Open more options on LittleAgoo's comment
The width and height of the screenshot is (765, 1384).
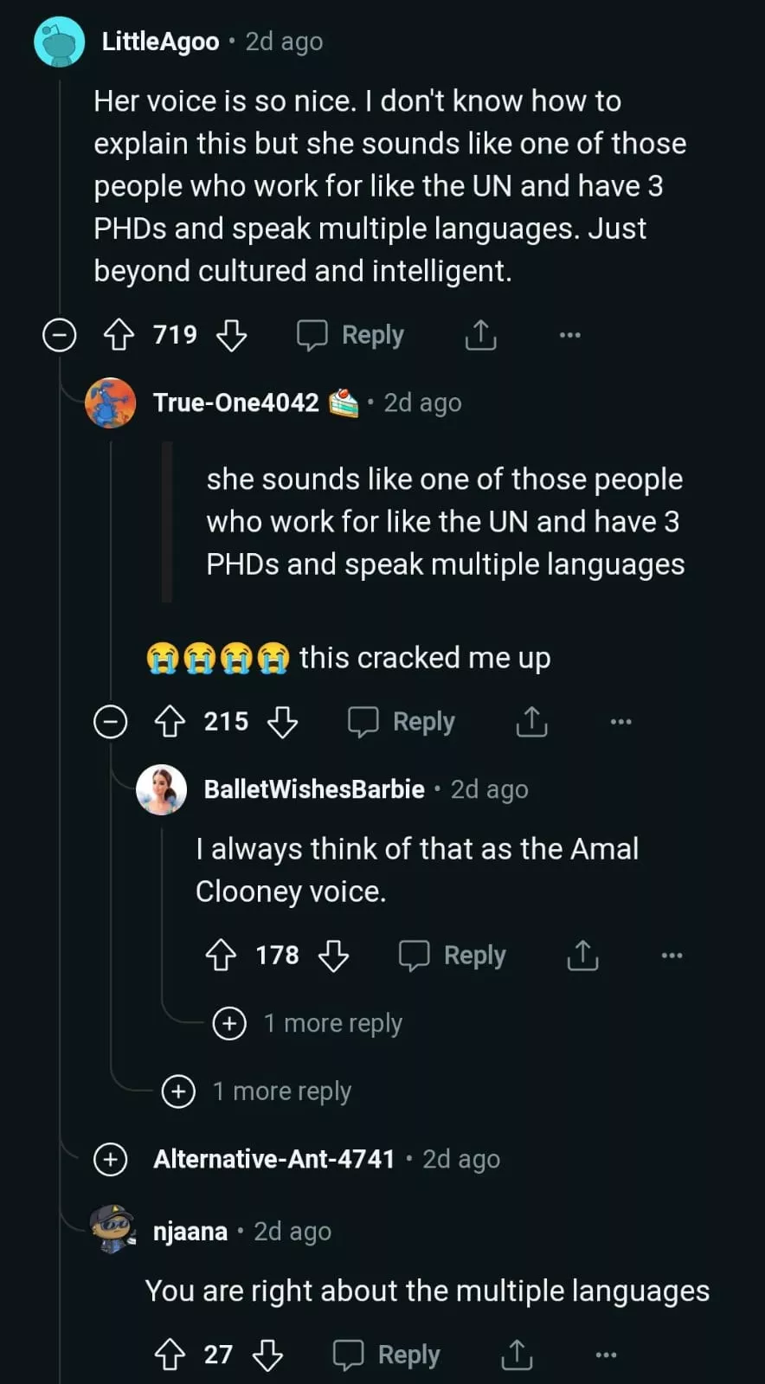(569, 335)
